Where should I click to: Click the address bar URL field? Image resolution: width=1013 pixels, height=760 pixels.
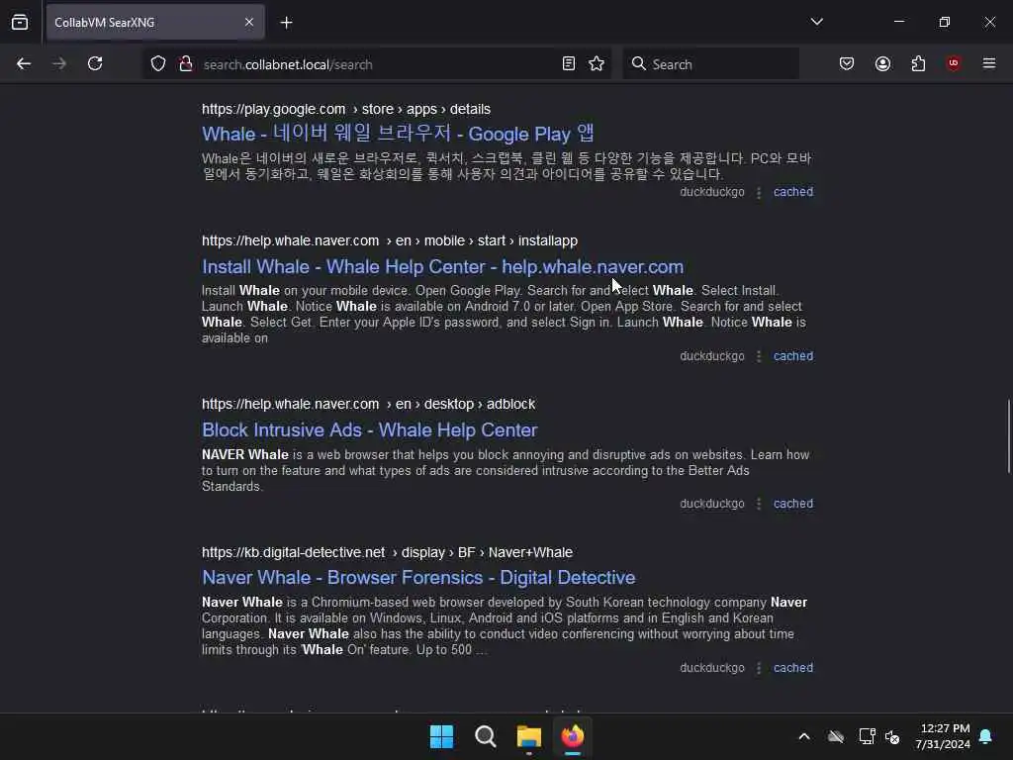pyautogui.click(x=378, y=64)
